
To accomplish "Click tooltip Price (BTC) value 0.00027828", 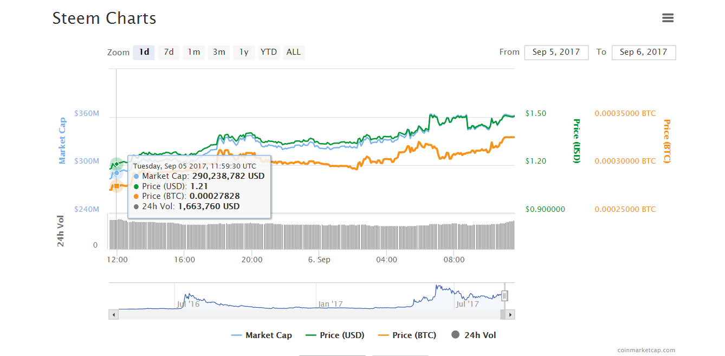I will click(215, 196).
